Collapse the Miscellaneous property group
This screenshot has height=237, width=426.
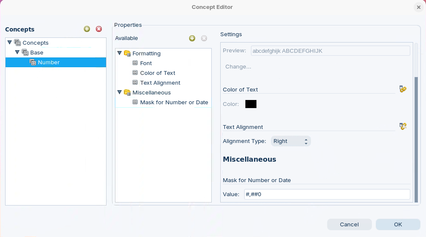pos(120,92)
